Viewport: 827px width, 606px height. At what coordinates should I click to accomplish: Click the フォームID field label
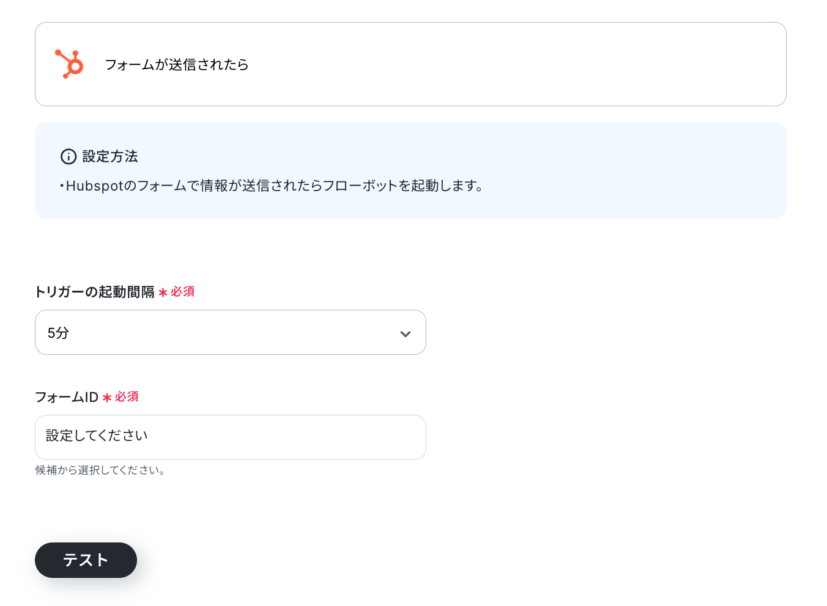coord(67,397)
